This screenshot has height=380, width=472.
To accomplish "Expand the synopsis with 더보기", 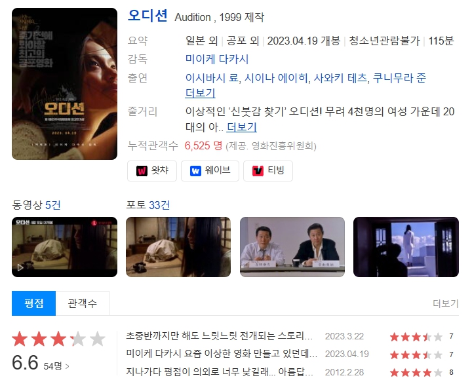I will click(x=242, y=127).
